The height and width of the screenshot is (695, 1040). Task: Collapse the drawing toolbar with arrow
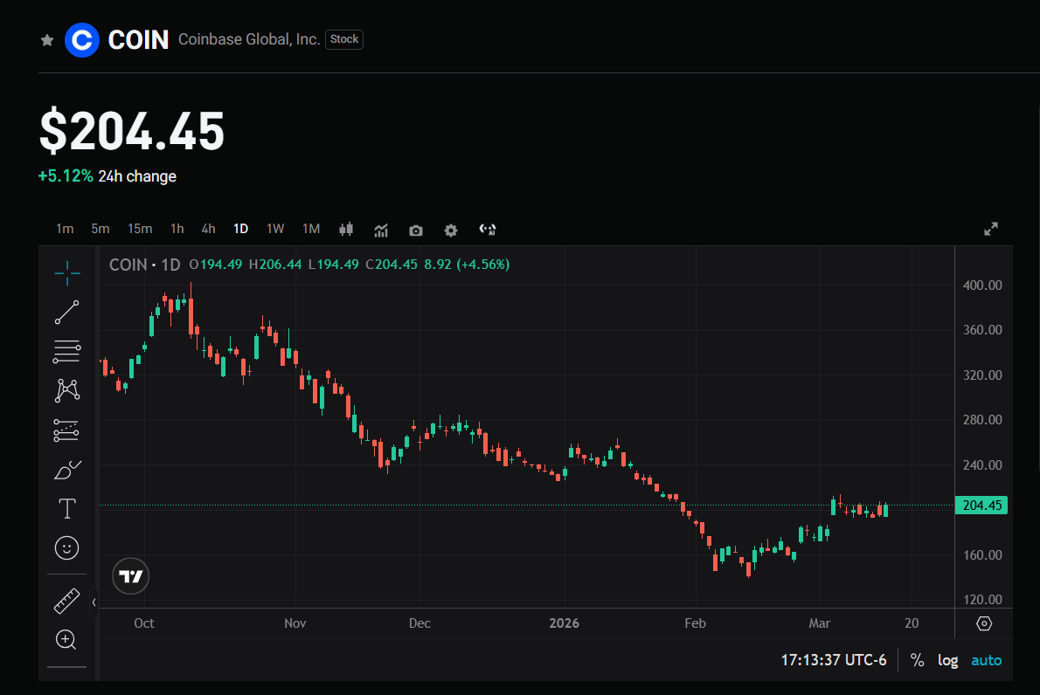coord(94,602)
